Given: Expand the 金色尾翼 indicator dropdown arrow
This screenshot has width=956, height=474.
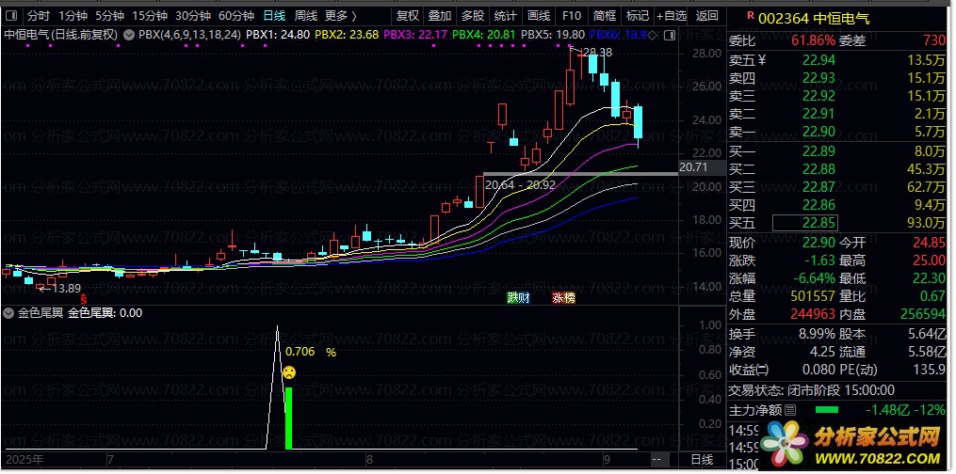Looking at the screenshot, I should (x=8, y=313).
